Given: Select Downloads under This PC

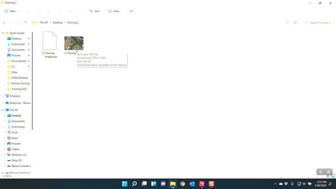Looking at the screenshot, I should click(18, 127).
